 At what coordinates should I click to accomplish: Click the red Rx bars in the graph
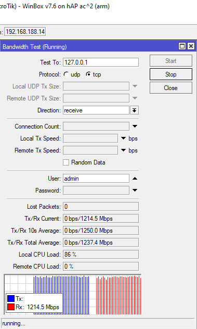119,295
